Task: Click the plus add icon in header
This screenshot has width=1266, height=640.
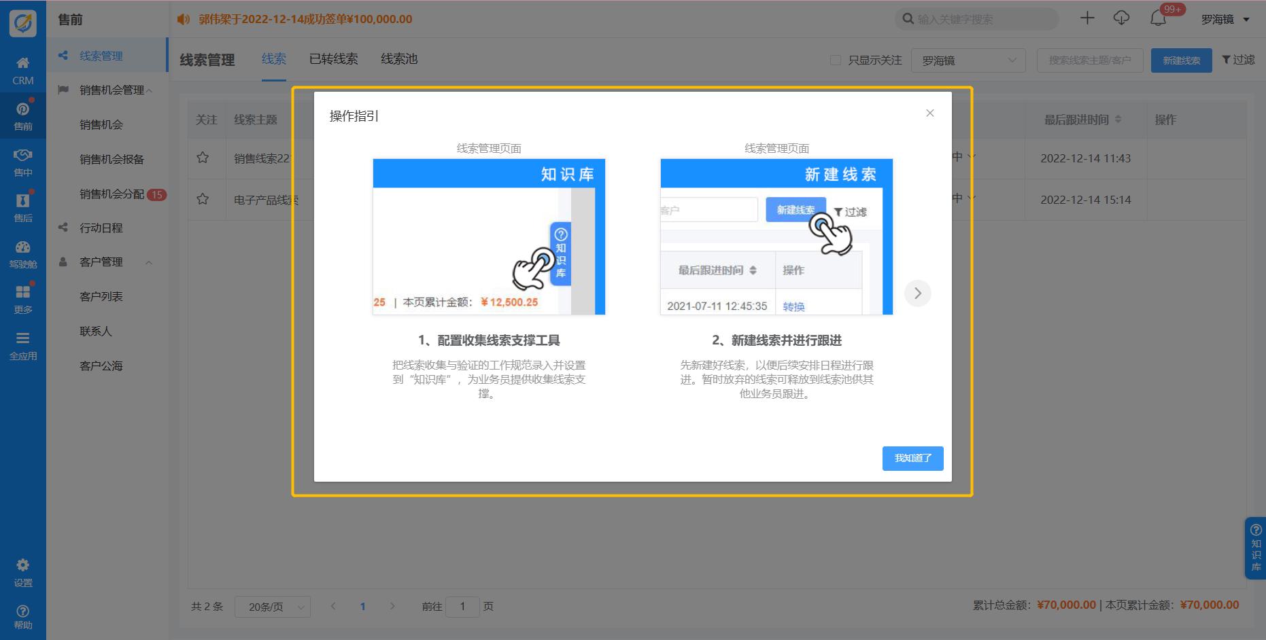Action: coord(1087,19)
